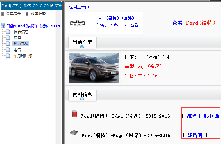Click Ford(福特)-Edge row text beside red book
This screenshot has width=221, height=144.
pos(125,116)
